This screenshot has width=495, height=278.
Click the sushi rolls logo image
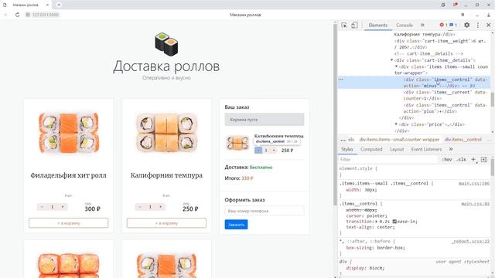(166, 44)
